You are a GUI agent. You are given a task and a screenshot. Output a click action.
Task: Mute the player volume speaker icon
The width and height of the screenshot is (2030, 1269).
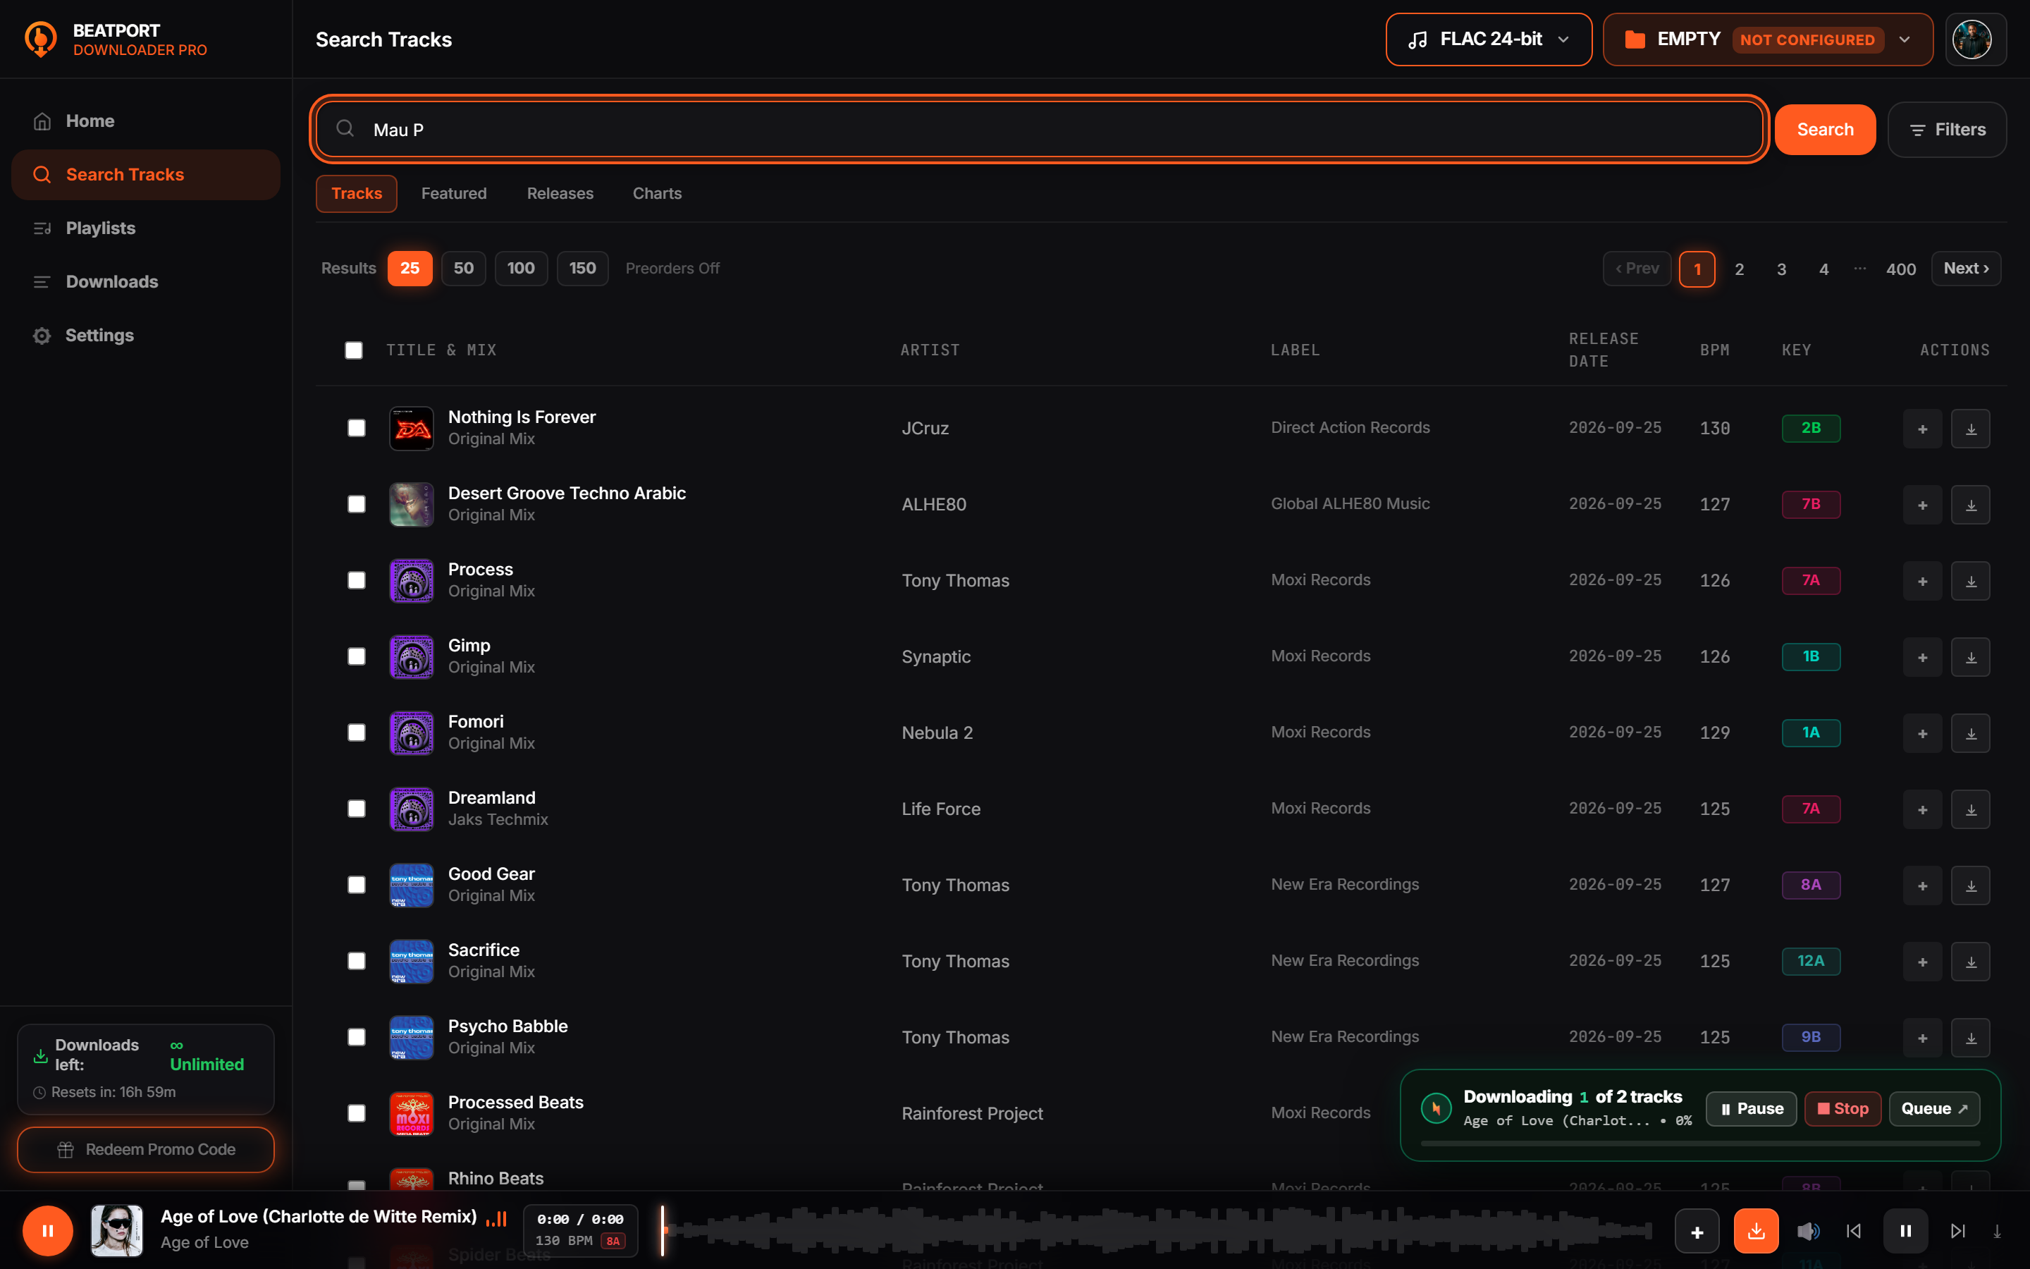click(x=1808, y=1231)
